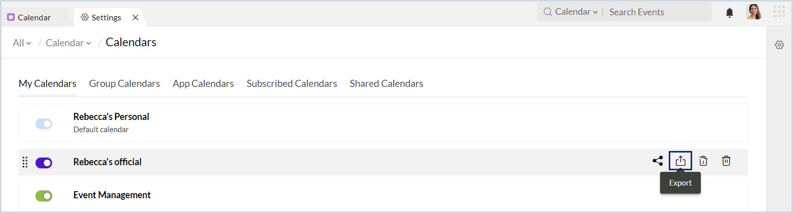The image size is (793, 213).
Task: Click the closed-lid trash icon
Action: coord(726,161)
